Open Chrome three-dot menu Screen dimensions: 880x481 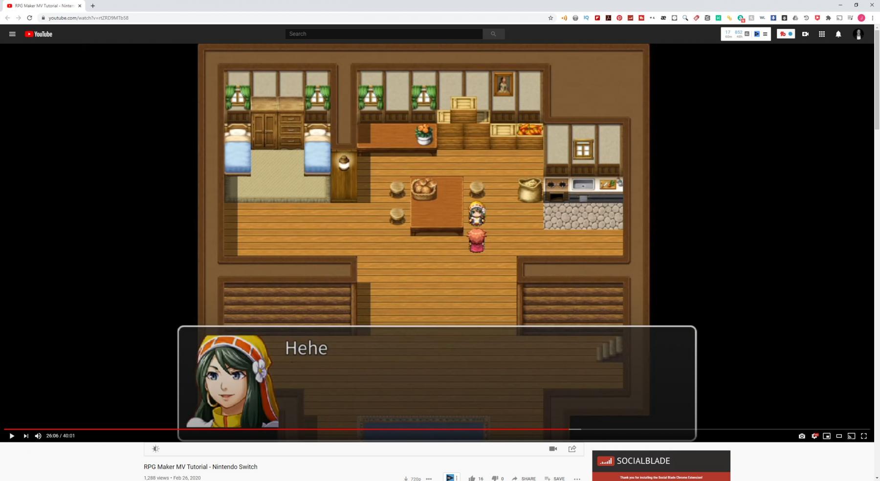[x=872, y=18]
